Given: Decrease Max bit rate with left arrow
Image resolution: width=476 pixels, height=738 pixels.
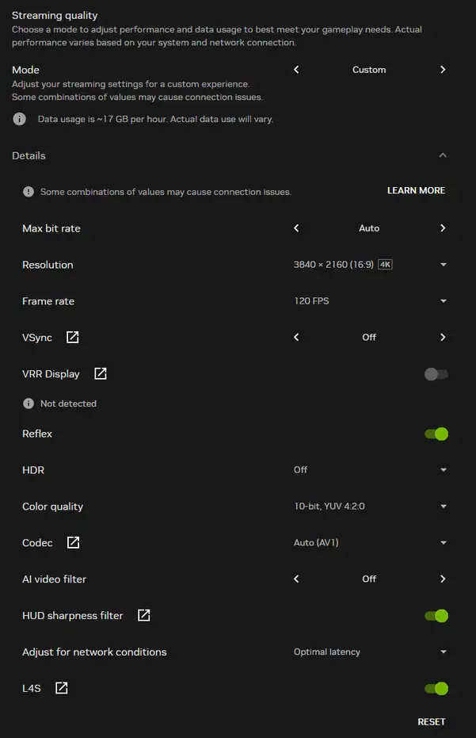Looking at the screenshot, I should 296,228.
